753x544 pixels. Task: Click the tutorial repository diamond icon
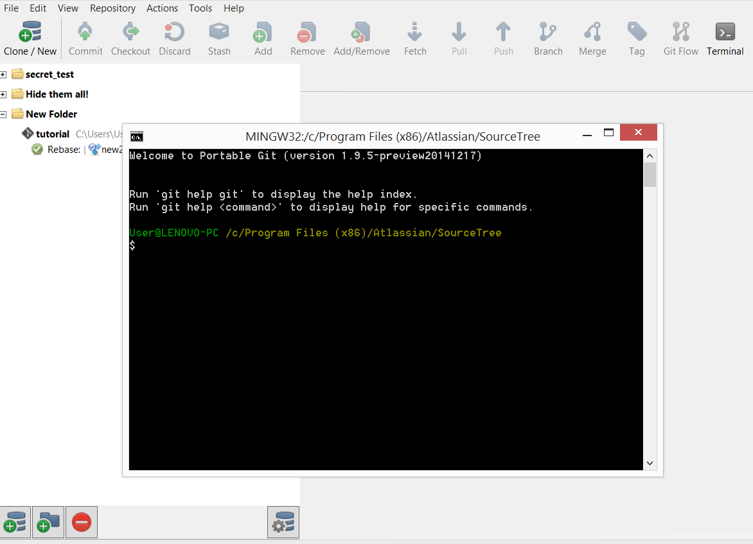(x=28, y=134)
